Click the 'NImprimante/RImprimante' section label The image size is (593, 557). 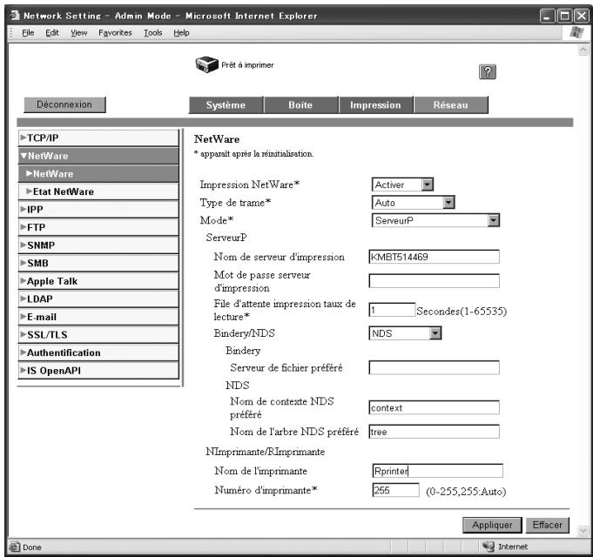point(265,452)
